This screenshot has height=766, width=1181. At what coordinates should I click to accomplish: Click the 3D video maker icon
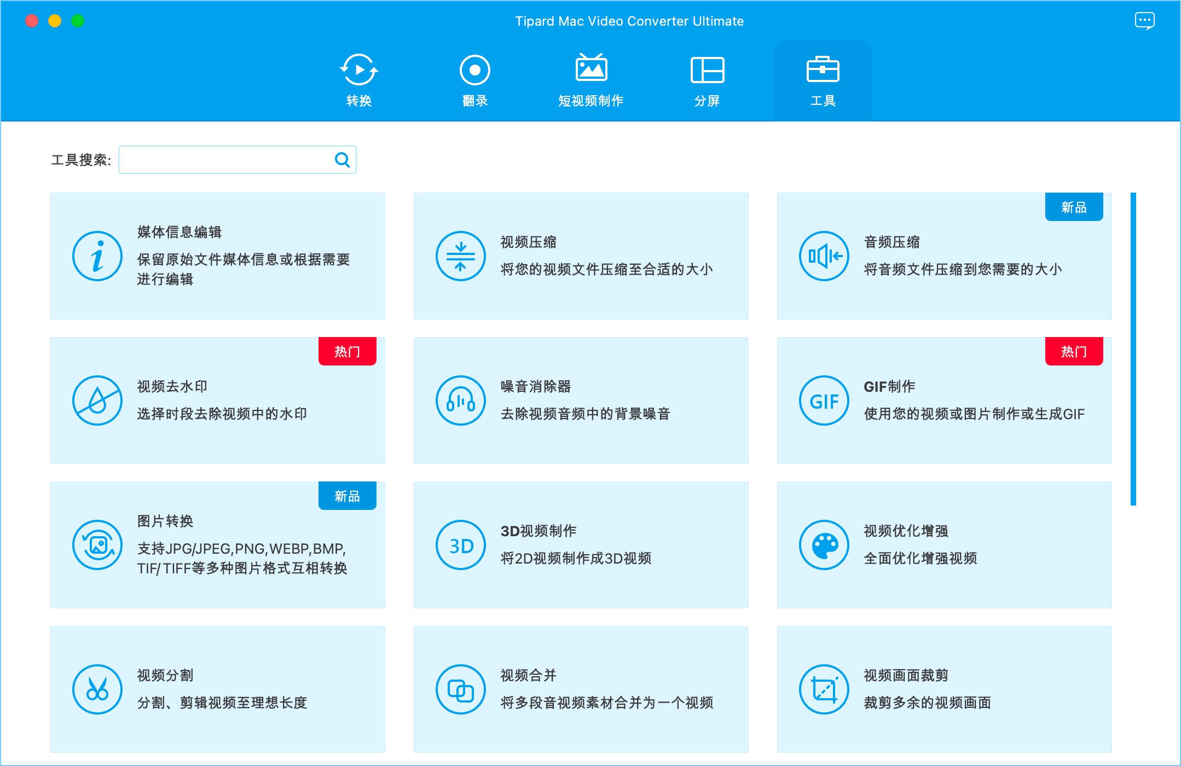click(x=461, y=545)
